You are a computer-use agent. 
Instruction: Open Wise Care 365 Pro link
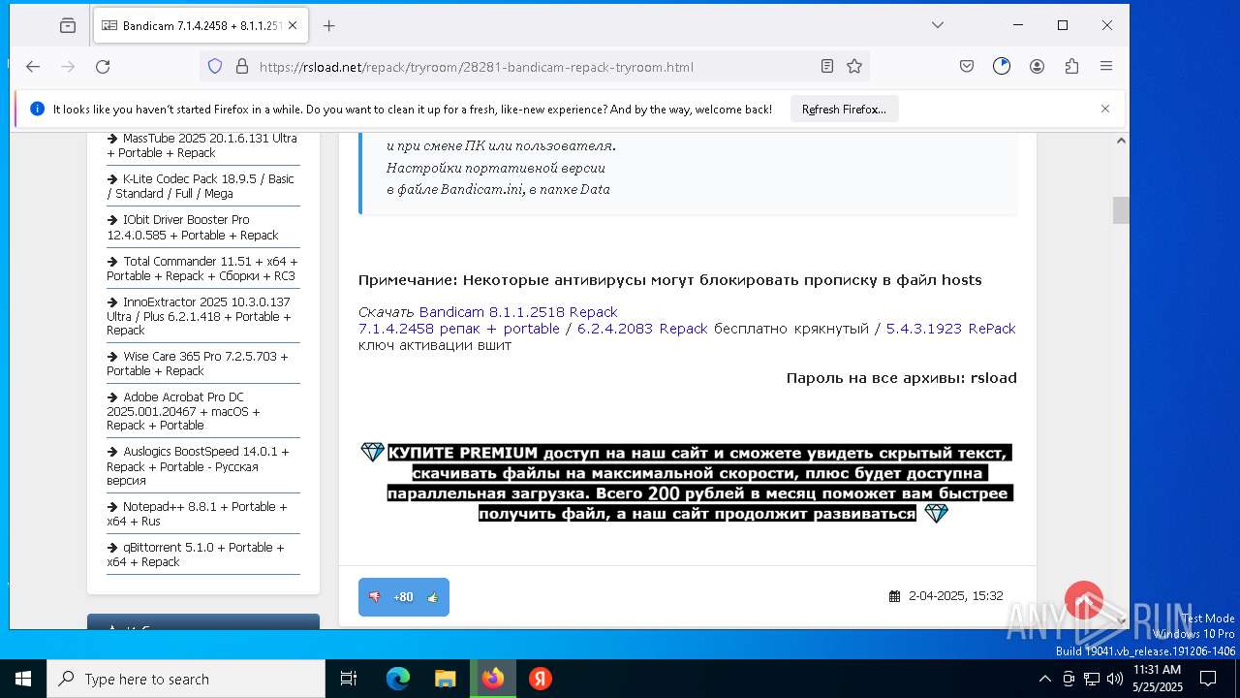click(198, 364)
